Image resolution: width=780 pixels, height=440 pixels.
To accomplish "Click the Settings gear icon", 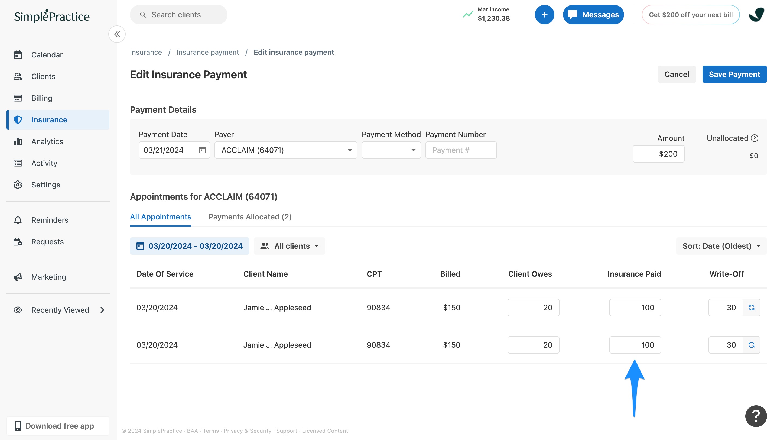I will pos(18,185).
